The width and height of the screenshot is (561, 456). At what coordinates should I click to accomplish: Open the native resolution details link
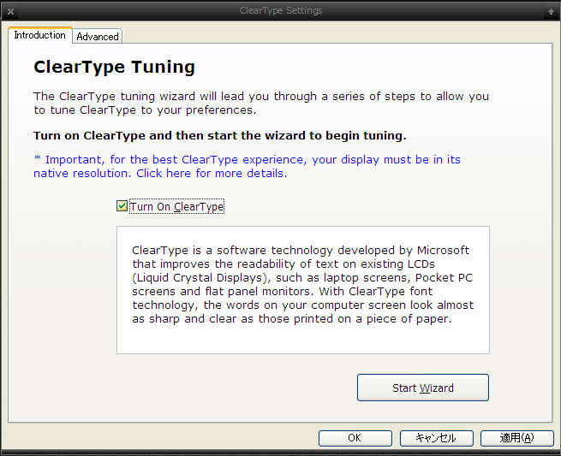click(247, 166)
